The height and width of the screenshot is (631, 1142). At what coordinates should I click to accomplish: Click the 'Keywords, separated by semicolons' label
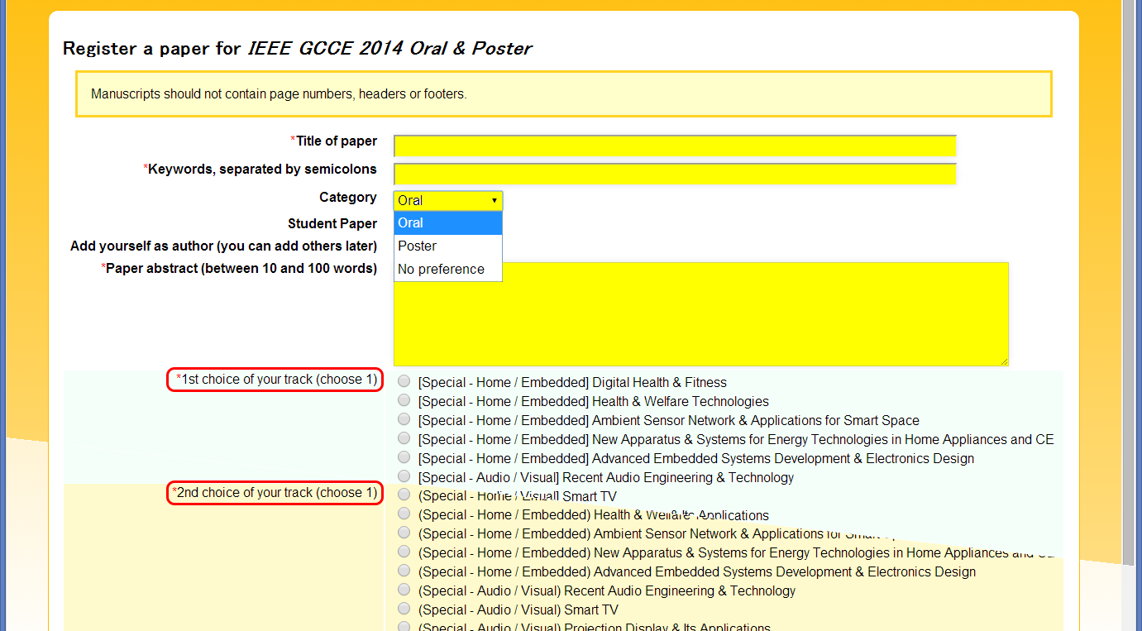coord(260,169)
